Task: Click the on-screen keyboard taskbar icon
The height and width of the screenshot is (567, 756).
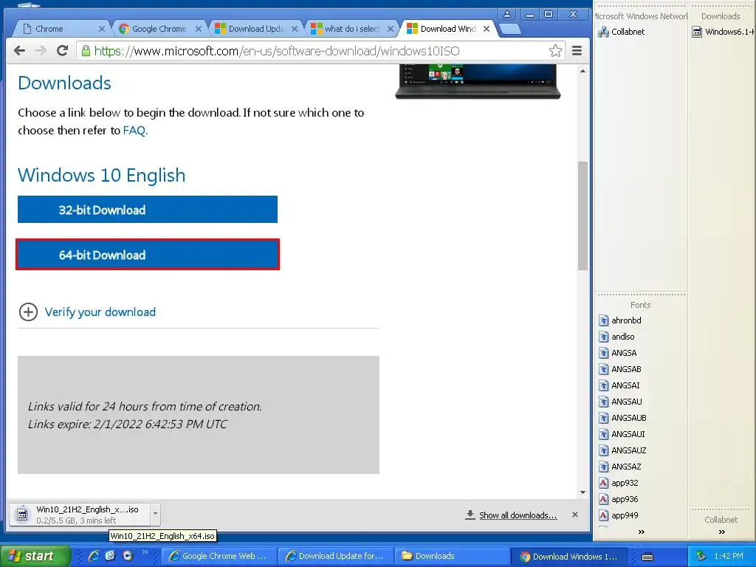Action: tap(647, 557)
